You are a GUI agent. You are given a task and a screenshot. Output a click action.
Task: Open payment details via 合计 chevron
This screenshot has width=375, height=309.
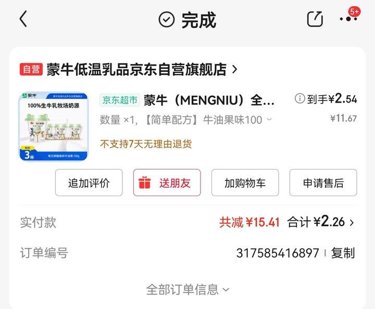pyautogui.click(x=352, y=223)
